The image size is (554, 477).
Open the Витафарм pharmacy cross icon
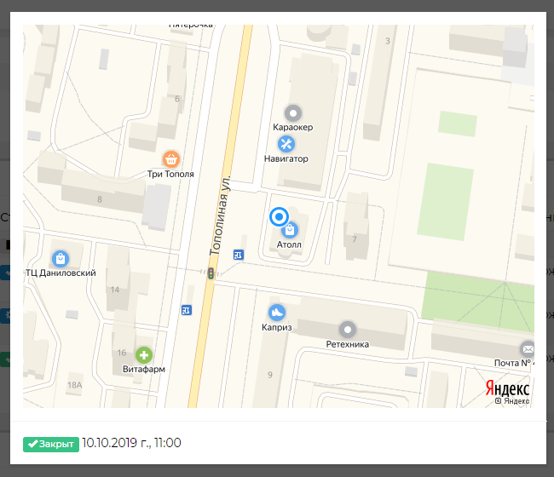tap(144, 355)
